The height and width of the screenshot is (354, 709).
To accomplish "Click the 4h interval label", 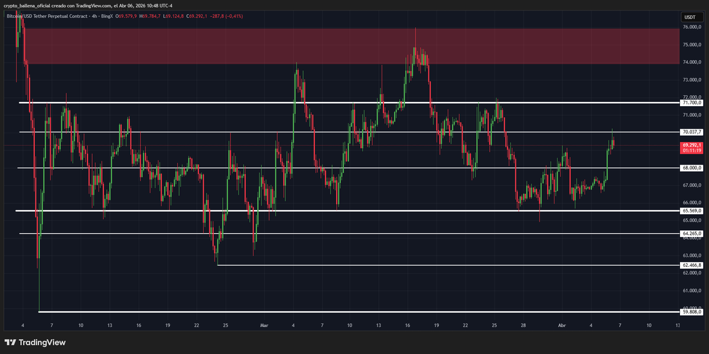I will tap(95, 16).
